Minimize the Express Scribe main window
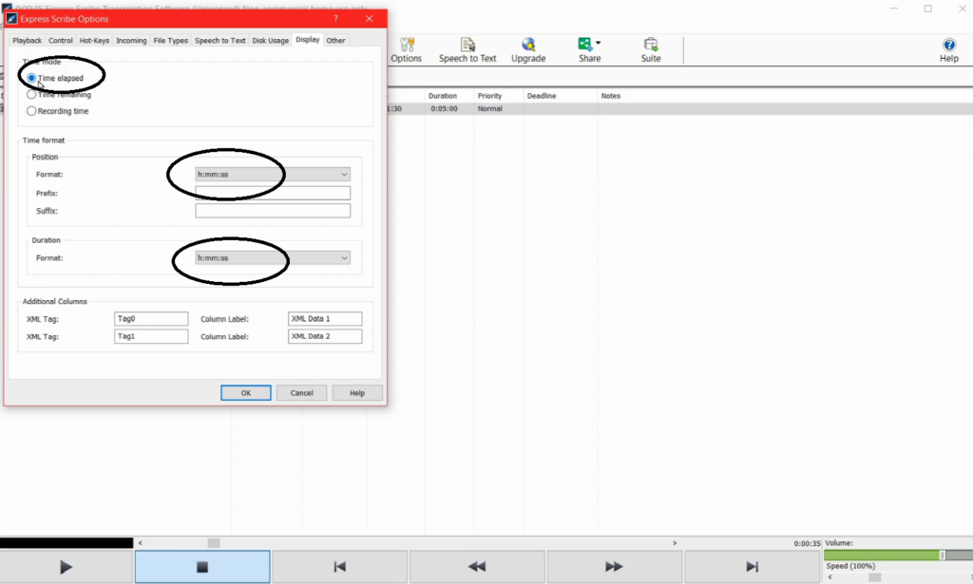The image size is (973, 584). pos(894,9)
